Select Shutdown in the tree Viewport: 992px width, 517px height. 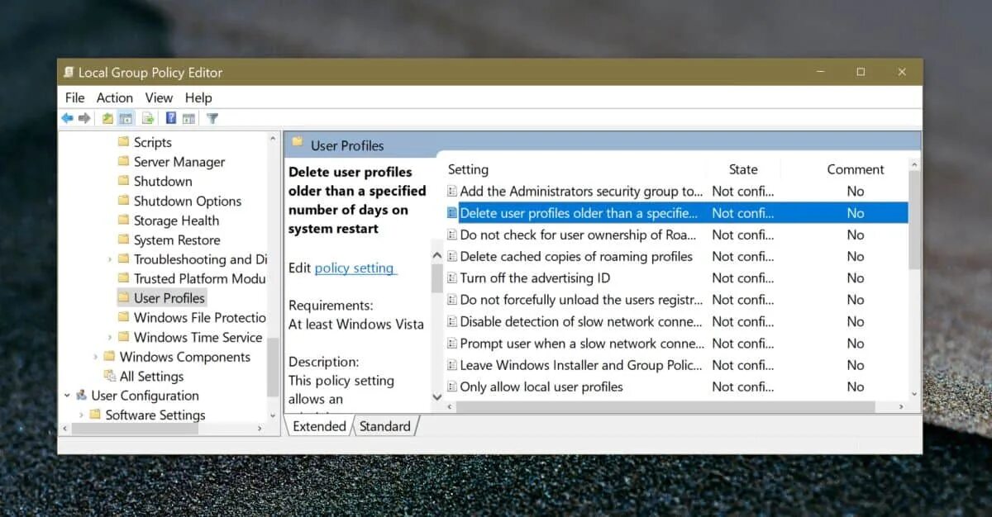[x=163, y=181]
